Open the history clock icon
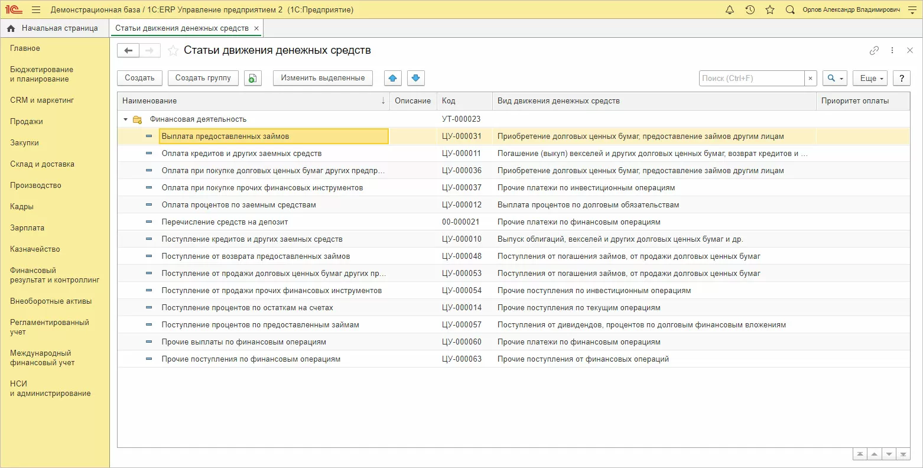923x468 pixels. tap(750, 10)
